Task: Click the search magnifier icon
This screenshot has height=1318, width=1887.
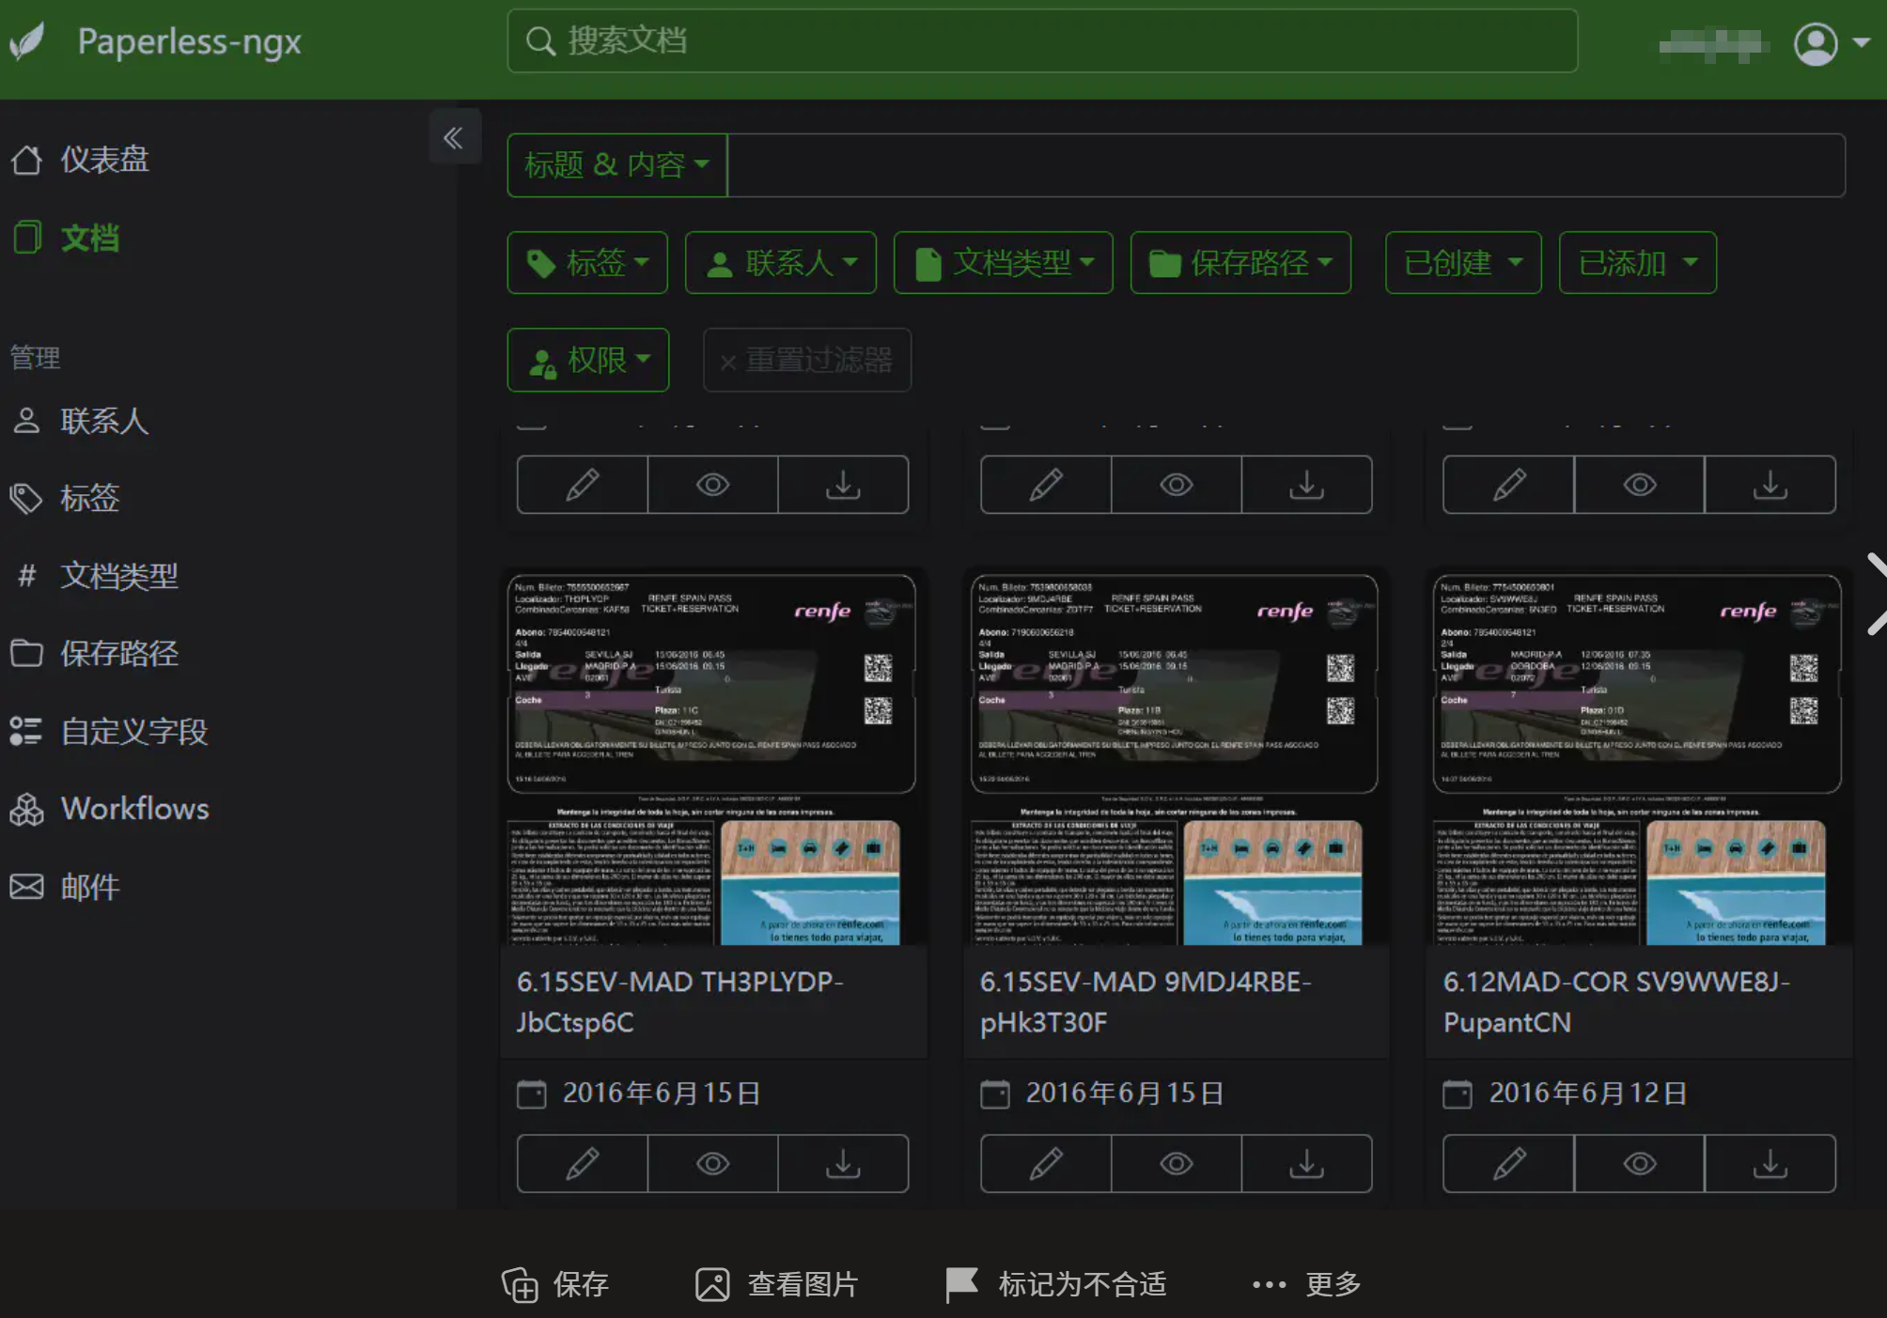Action: pyautogui.click(x=540, y=41)
